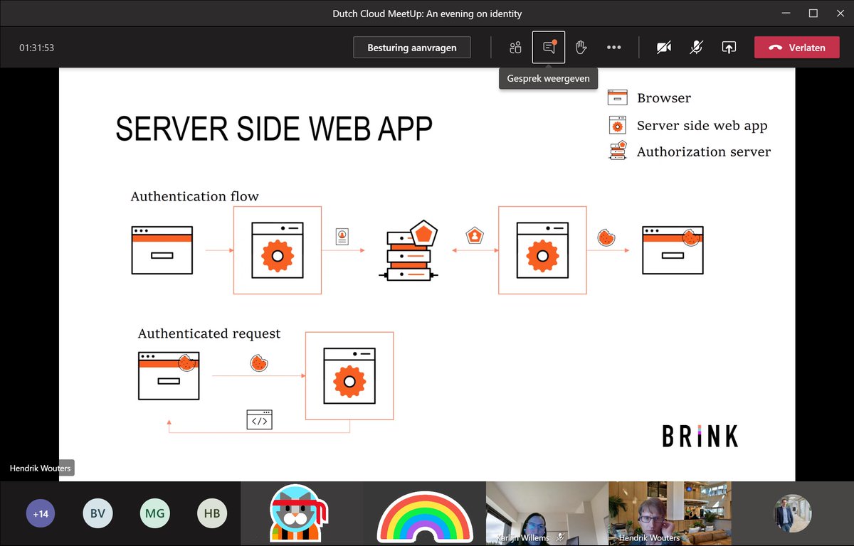Click the Browser legend text

point(664,98)
